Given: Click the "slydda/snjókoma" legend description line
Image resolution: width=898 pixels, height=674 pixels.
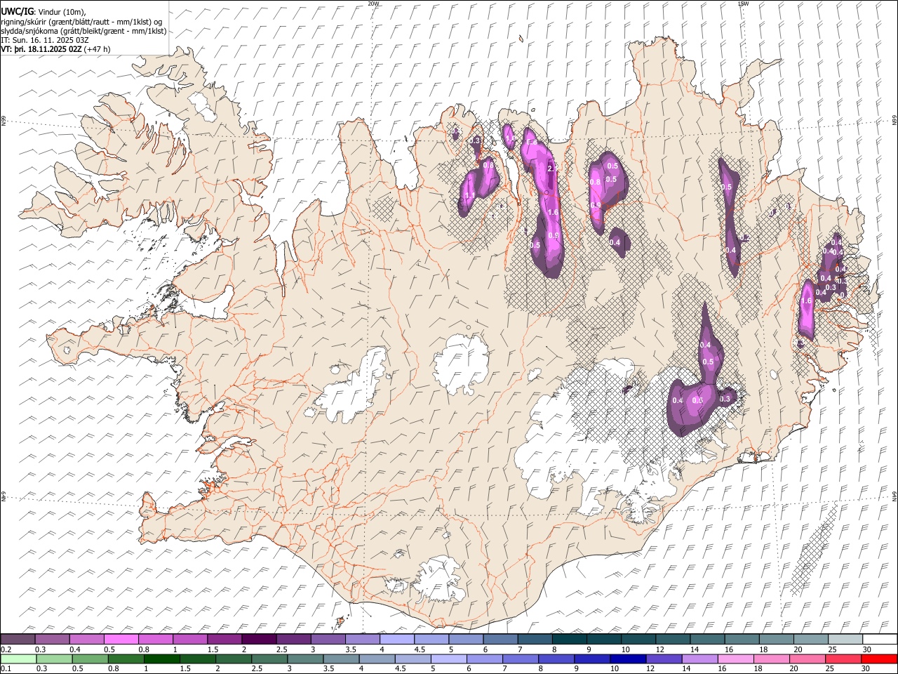Looking at the screenshot, I should click(x=83, y=31).
